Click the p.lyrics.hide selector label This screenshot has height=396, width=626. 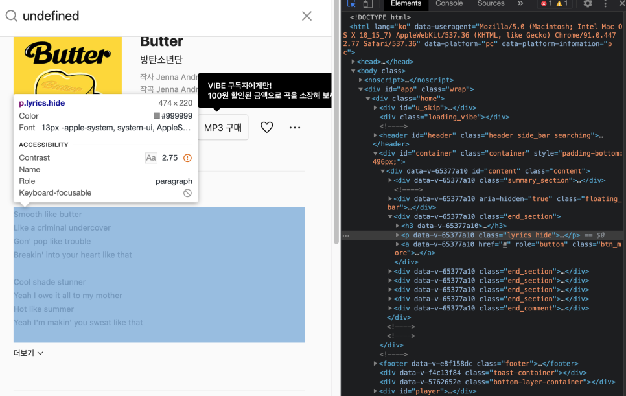[x=42, y=103]
